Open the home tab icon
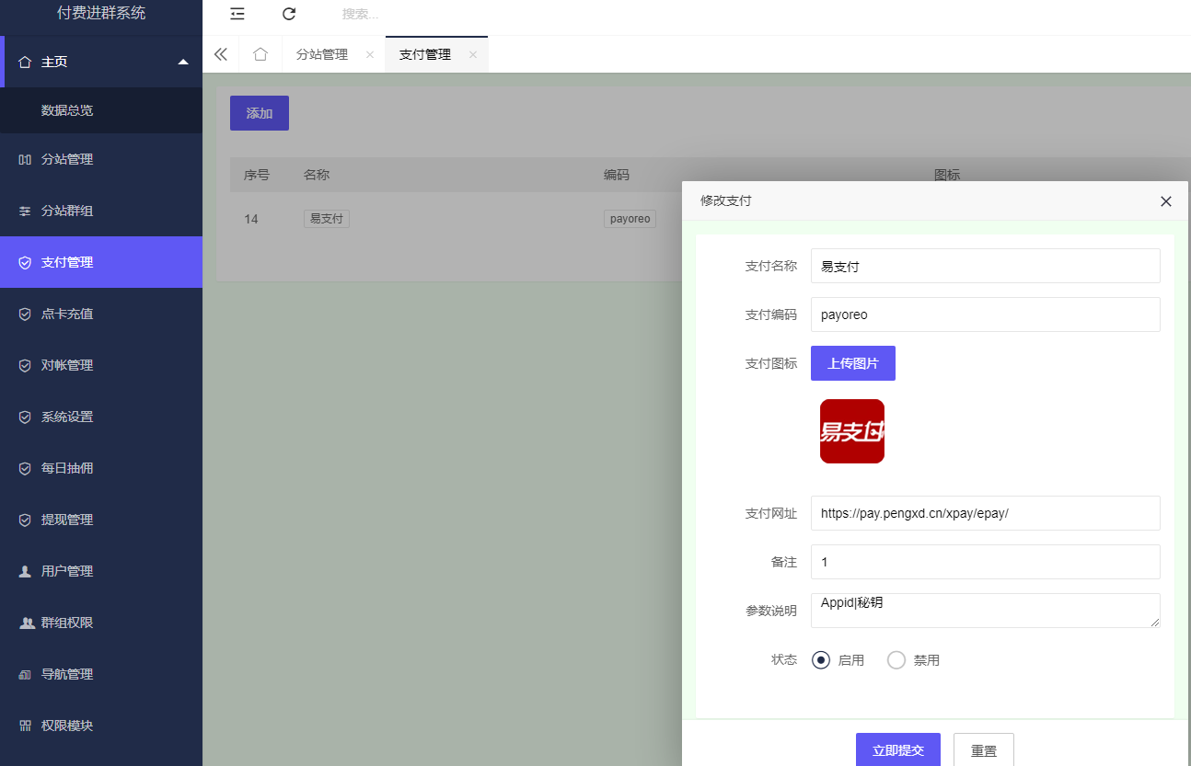This screenshot has height=766, width=1191. [260, 54]
